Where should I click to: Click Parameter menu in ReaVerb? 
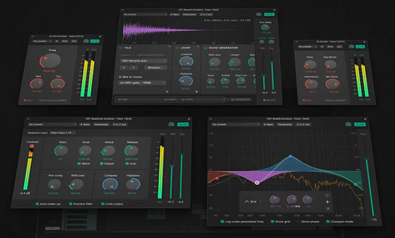(x=189, y=14)
